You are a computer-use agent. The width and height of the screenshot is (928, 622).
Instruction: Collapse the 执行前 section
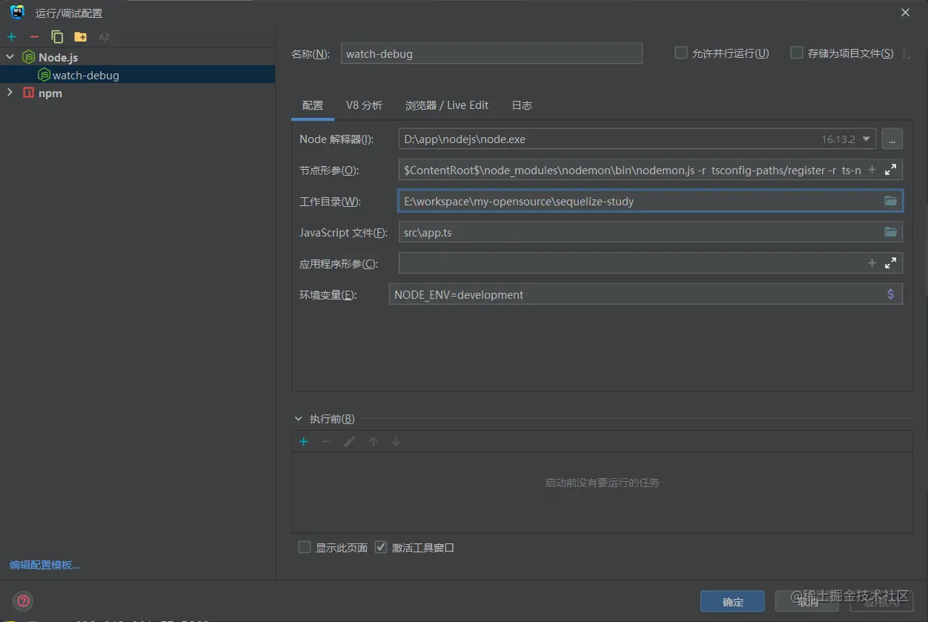pos(299,419)
